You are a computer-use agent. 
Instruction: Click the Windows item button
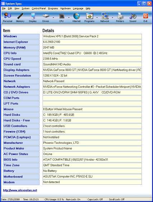tap(21, 36)
